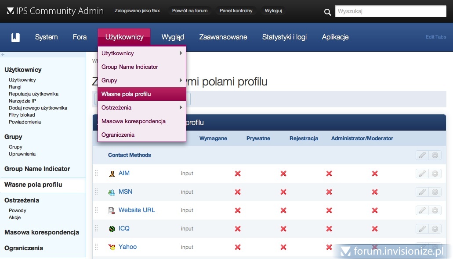Open the Yahoo field link
The width and height of the screenshot is (453, 259).
point(127,247)
